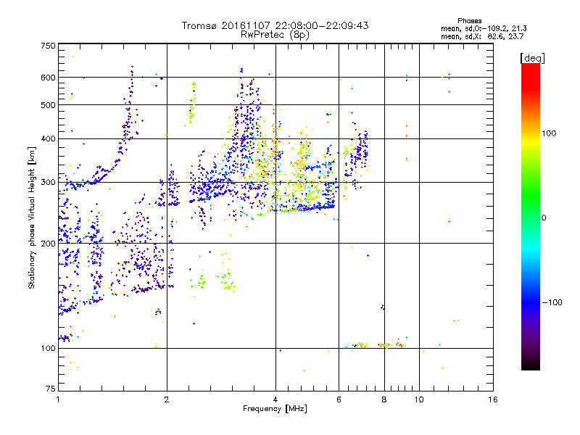The width and height of the screenshot is (580, 435).
Task: Click the colorbar label '100'
Action: click(549, 133)
